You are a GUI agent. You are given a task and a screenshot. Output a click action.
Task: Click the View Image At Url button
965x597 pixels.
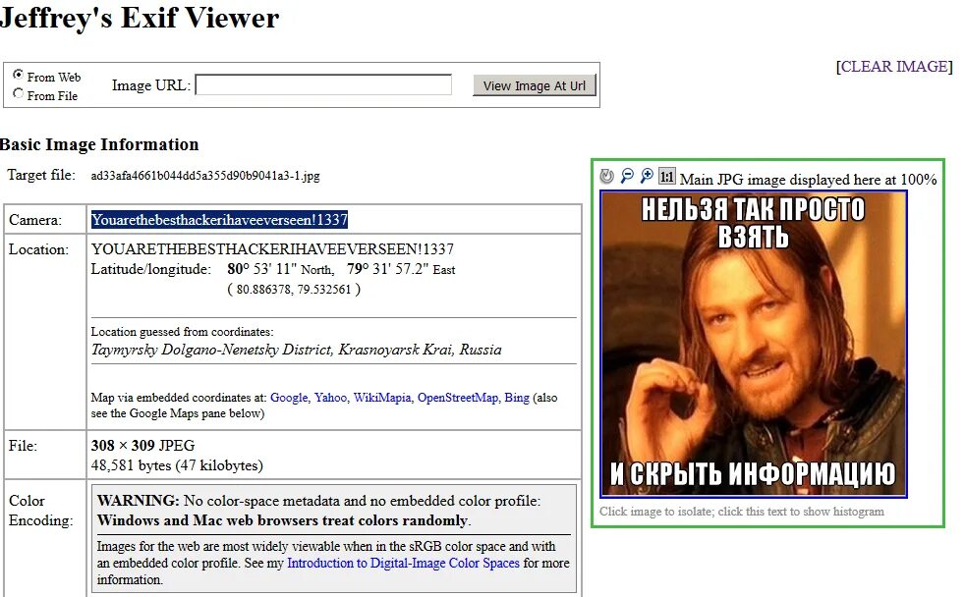pos(535,85)
